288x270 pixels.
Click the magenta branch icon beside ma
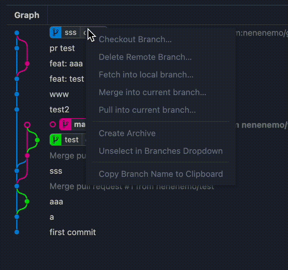(x=65, y=124)
